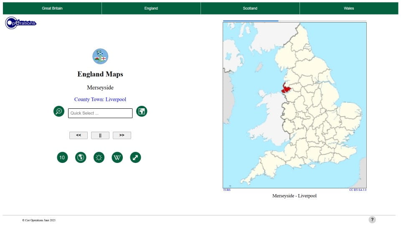Click the County Town: Liverpool link
The width and height of the screenshot is (401, 225).
pos(100,99)
